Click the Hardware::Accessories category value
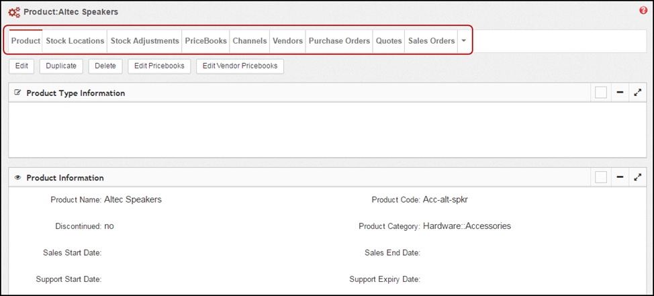Viewport: 654px width, 296px height. click(467, 226)
